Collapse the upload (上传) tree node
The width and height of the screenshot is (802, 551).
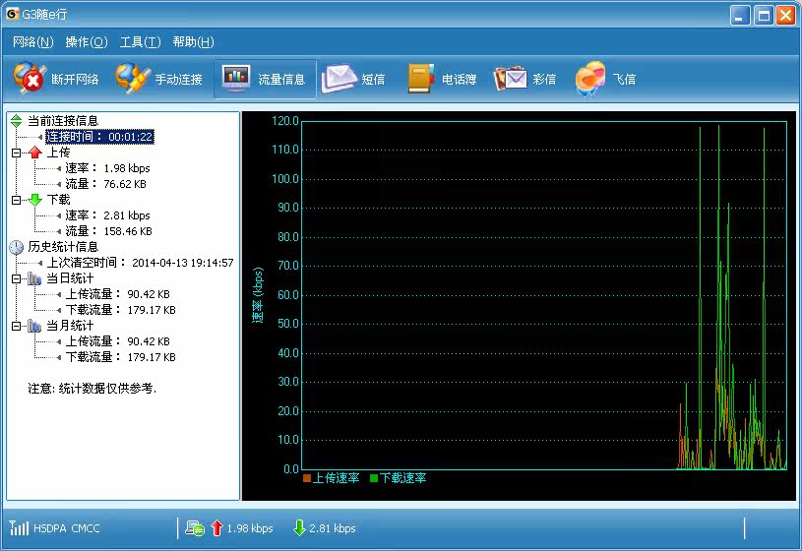coord(16,153)
